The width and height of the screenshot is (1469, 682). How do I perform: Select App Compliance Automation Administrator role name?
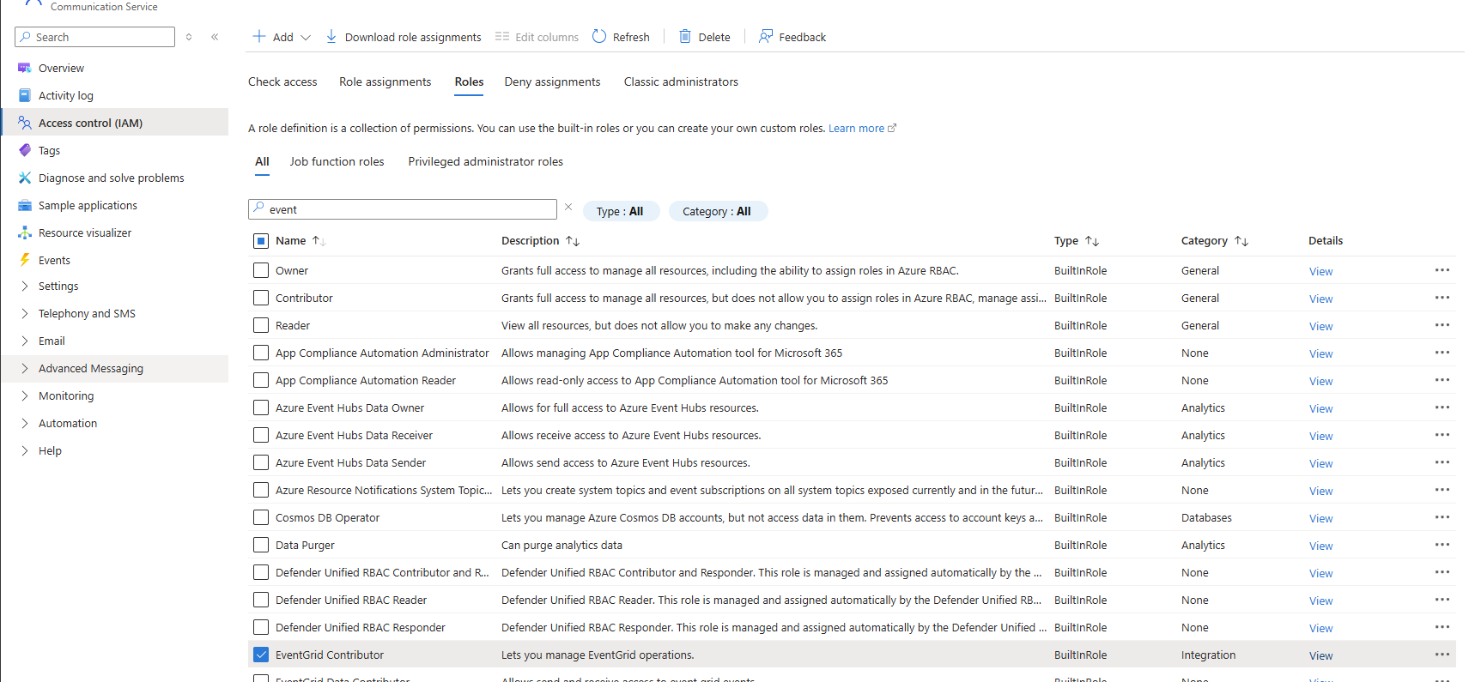382,353
